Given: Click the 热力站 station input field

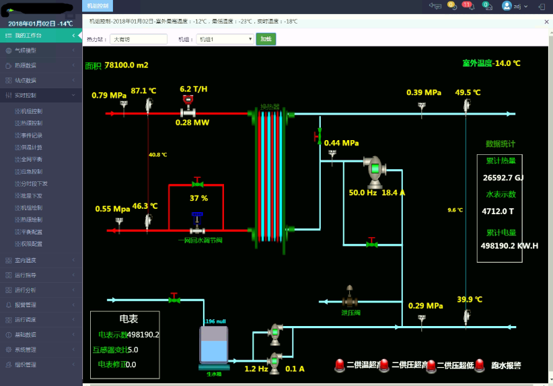Looking at the screenshot, I should [x=138, y=39].
